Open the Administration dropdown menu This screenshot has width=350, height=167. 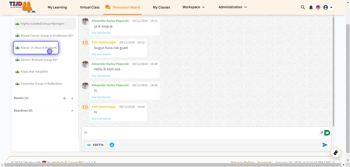233,7
